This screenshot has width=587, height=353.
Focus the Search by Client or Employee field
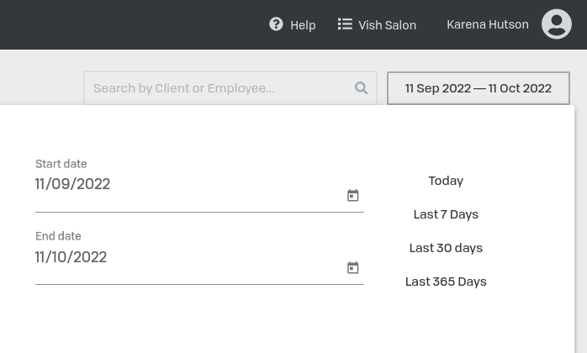[x=219, y=88]
